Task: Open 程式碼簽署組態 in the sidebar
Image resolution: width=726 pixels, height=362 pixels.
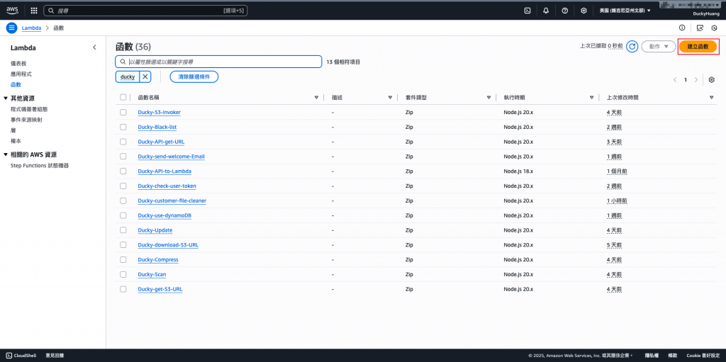Action: click(x=28, y=109)
